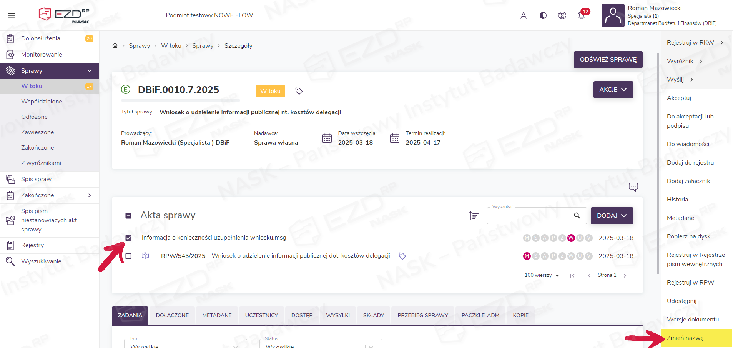Open the 100 wierszy rows dropdown

pos(542,275)
